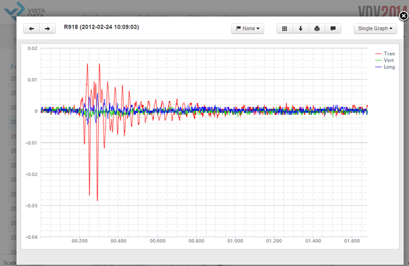Click the R918 event title
The image size is (409, 266).
point(101,27)
